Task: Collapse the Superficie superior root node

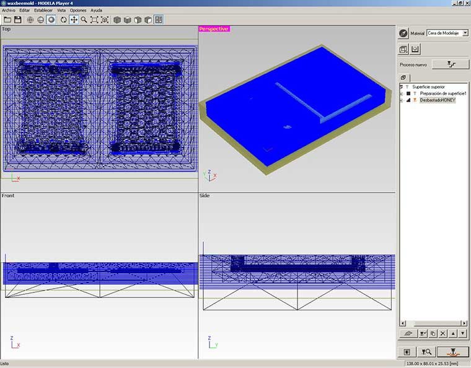Action: pos(402,87)
